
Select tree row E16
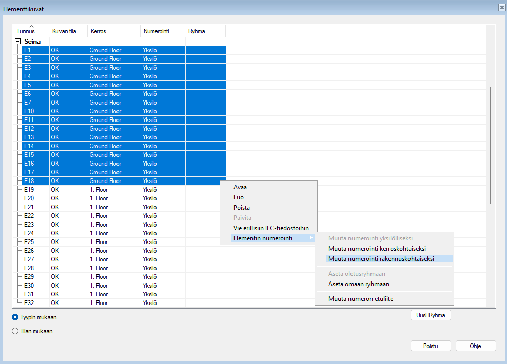pyautogui.click(x=124, y=164)
